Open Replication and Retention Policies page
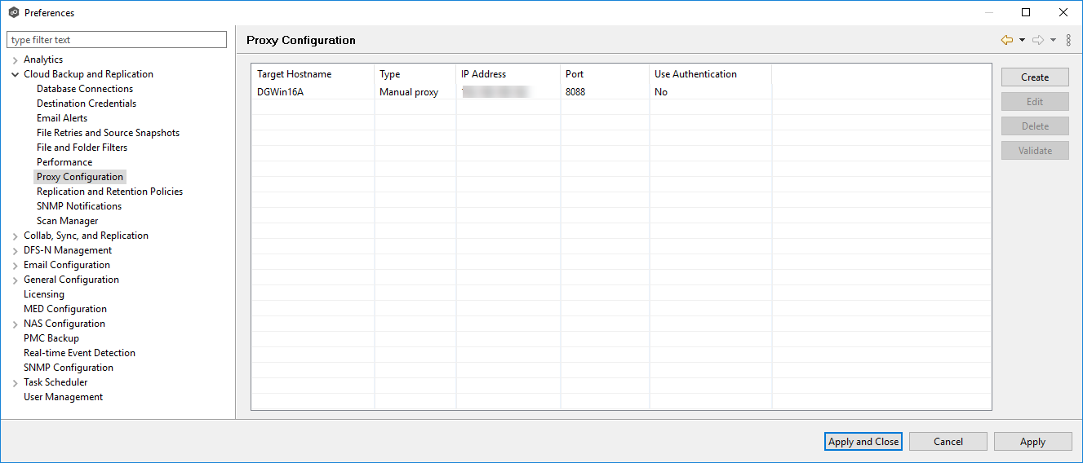1083x463 pixels. (109, 192)
